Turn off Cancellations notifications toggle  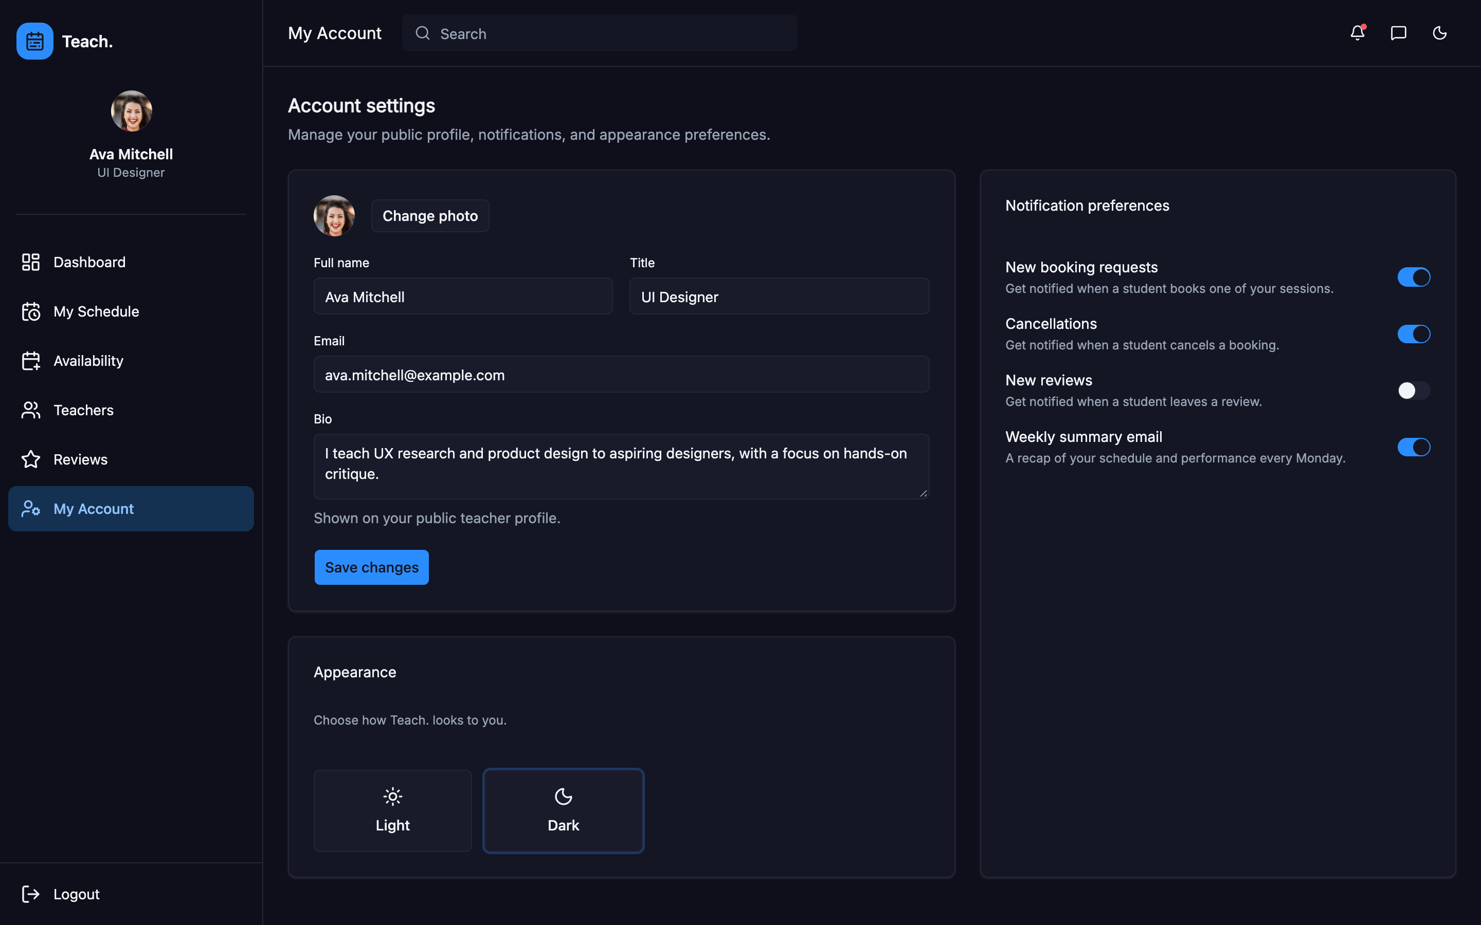[x=1414, y=334]
